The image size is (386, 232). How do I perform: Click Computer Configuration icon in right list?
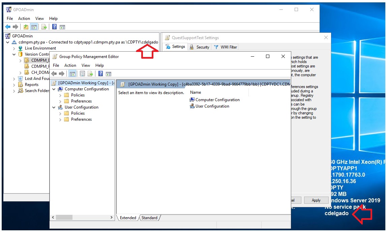[192, 100]
